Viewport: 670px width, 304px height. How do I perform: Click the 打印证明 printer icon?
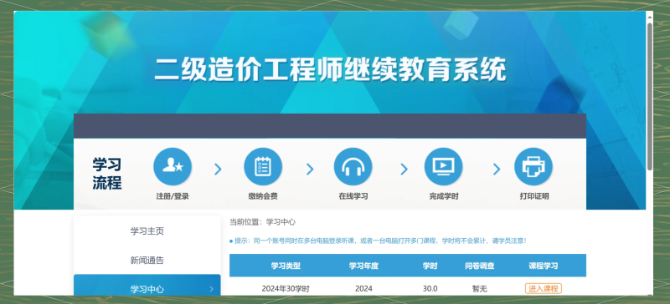tap(533, 167)
